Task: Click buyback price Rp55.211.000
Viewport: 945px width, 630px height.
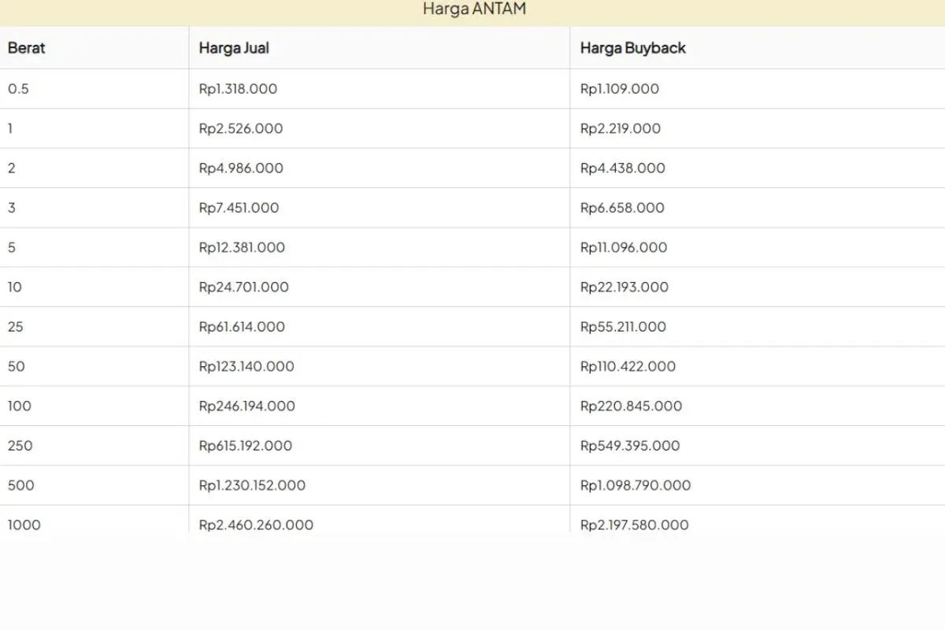Action: pyautogui.click(x=623, y=327)
